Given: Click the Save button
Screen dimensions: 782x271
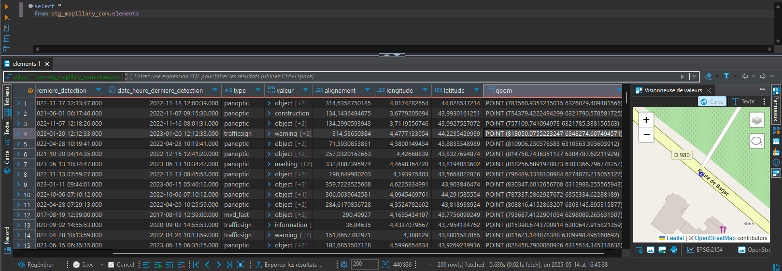Looking at the screenshot, I should click(x=84, y=265).
